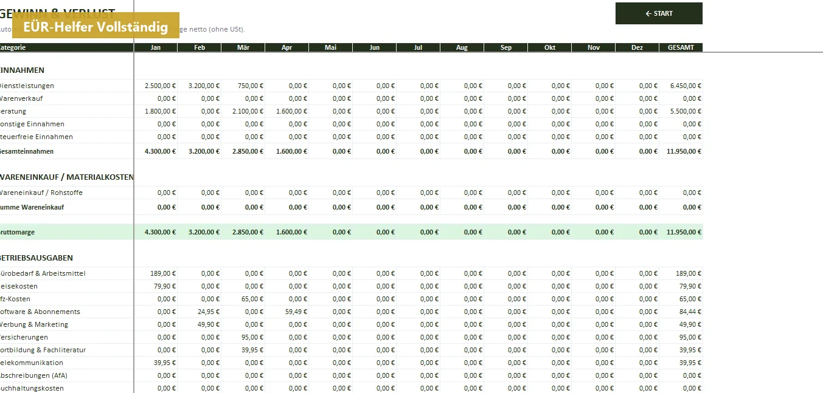Select the 750,00 € cell in Dienstleistungen
Image resolution: width=823 pixels, height=393 pixels.
pyautogui.click(x=243, y=86)
